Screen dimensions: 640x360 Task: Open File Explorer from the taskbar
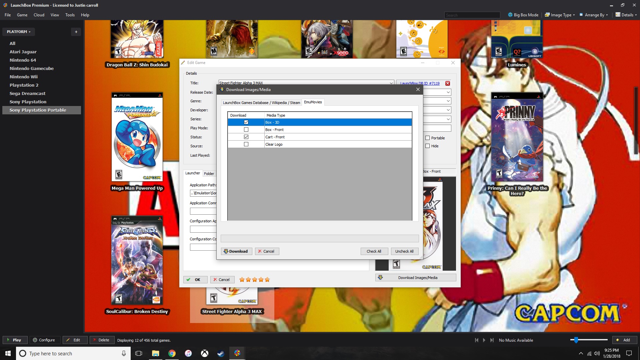tap(156, 353)
